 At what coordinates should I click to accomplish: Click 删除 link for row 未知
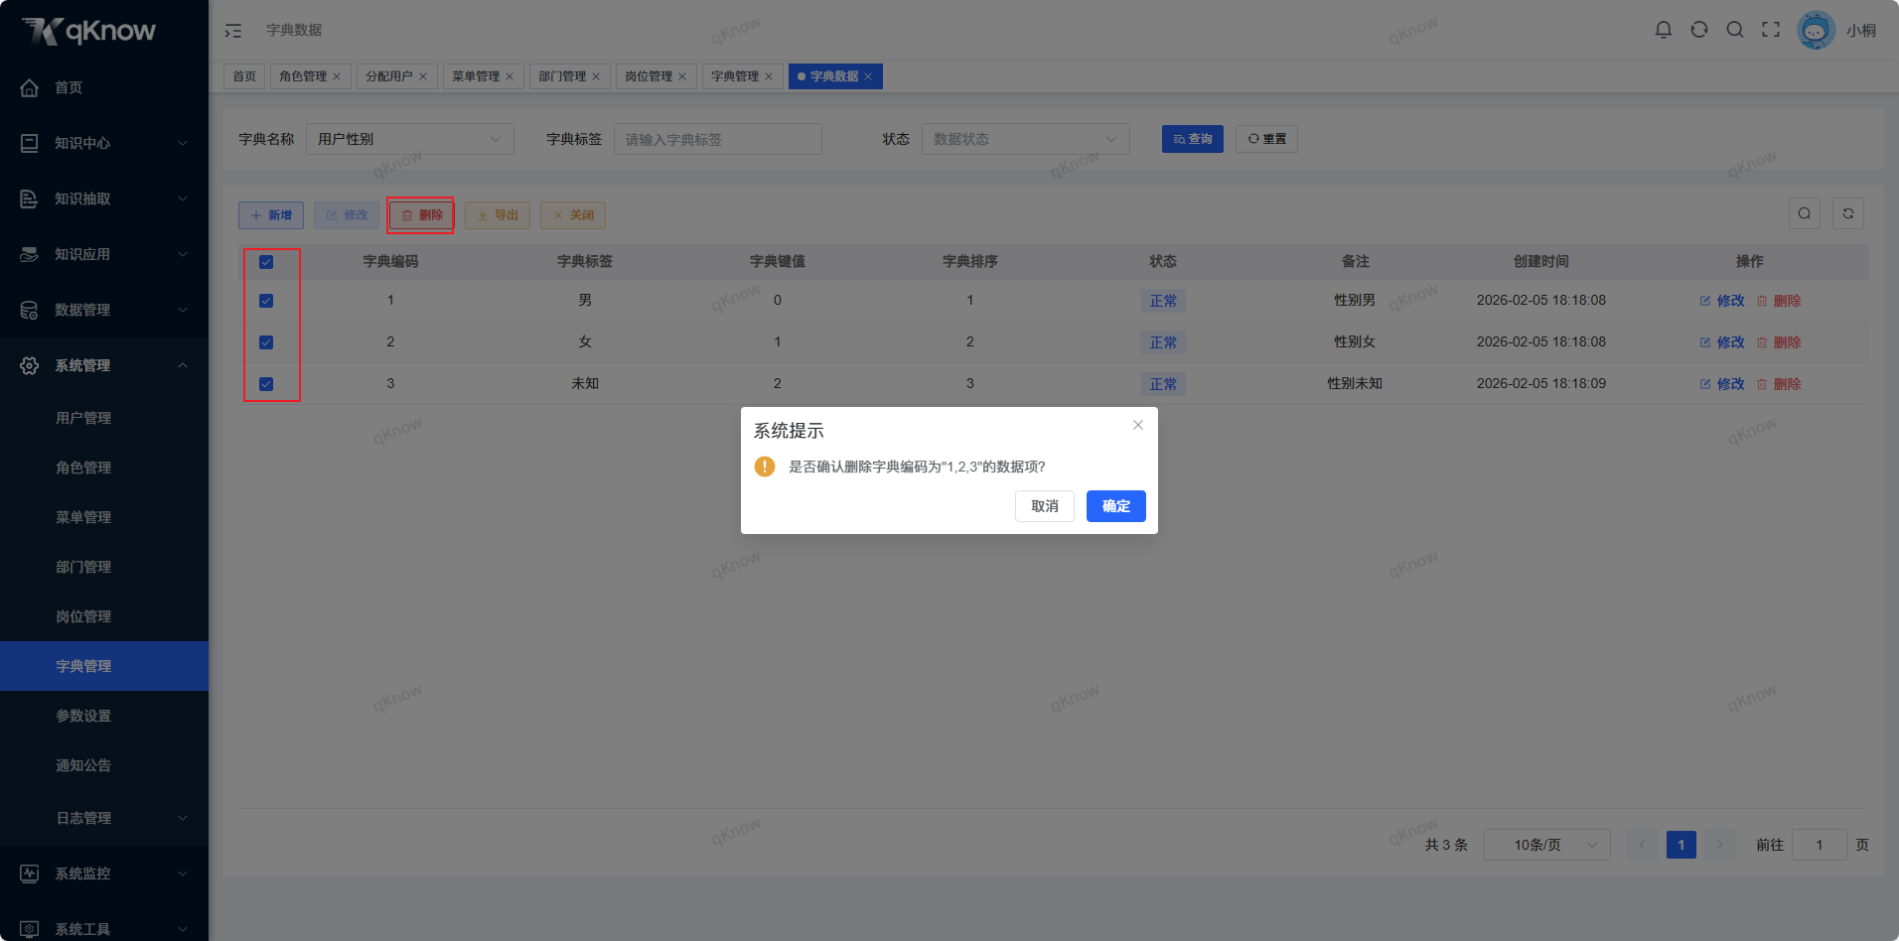pos(1779,384)
